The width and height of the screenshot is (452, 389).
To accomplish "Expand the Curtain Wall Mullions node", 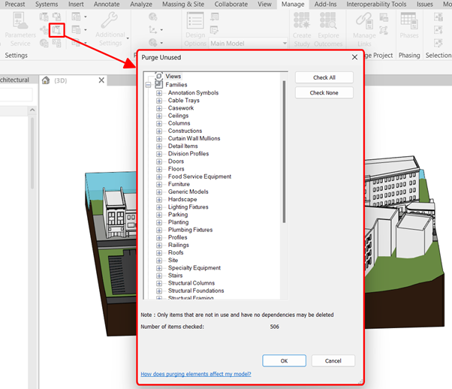I will (x=159, y=139).
